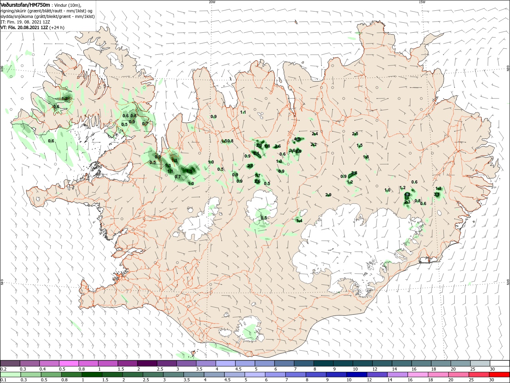
Task: Click the 66N label on right edge
Action: coord(508,68)
